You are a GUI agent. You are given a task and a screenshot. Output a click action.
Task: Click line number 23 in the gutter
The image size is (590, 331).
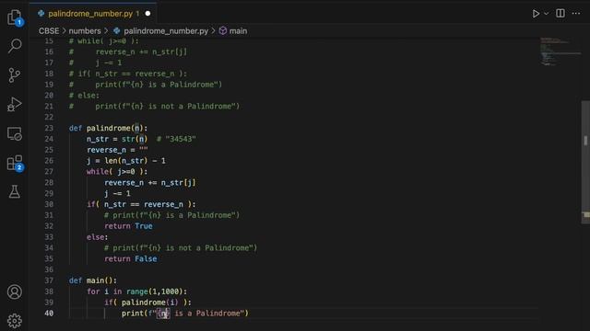(49, 128)
